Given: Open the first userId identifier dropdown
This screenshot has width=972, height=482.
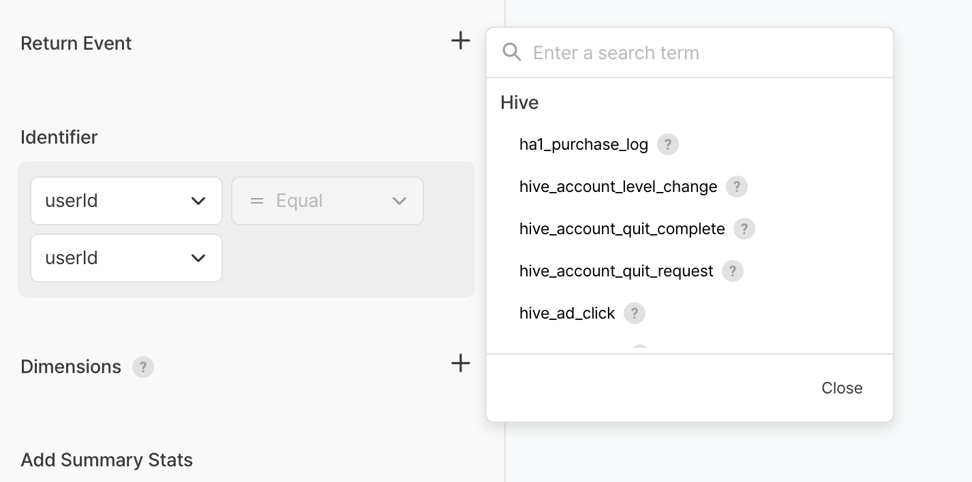Looking at the screenshot, I should (x=126, y=201).
